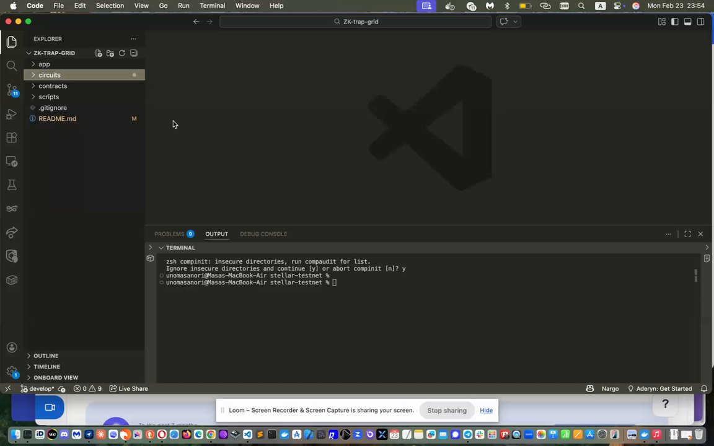Click New File icon in Explorer header
Viewport: 714px width, 446px height.
[99, 53]
